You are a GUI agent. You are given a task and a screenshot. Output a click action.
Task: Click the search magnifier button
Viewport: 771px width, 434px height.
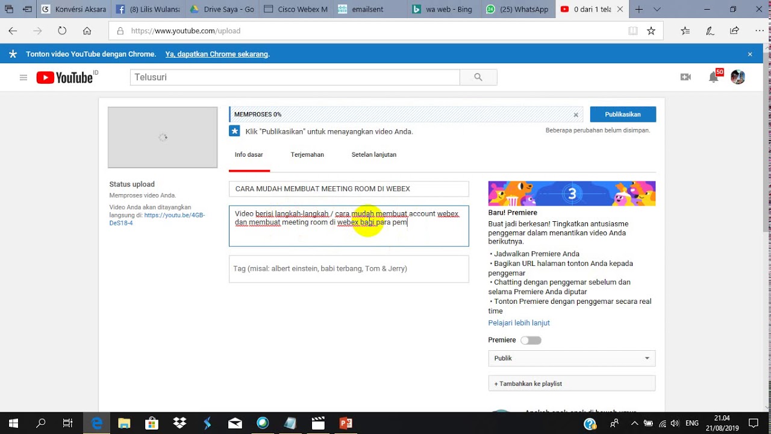pyautogui.click(x=478, y=77)
